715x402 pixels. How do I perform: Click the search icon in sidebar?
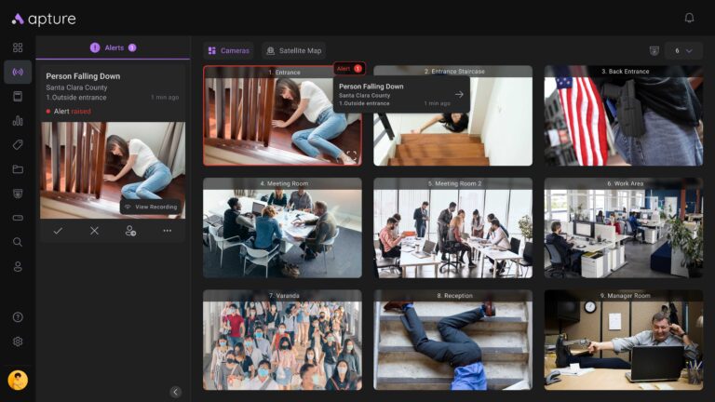(x=17, y=242)
